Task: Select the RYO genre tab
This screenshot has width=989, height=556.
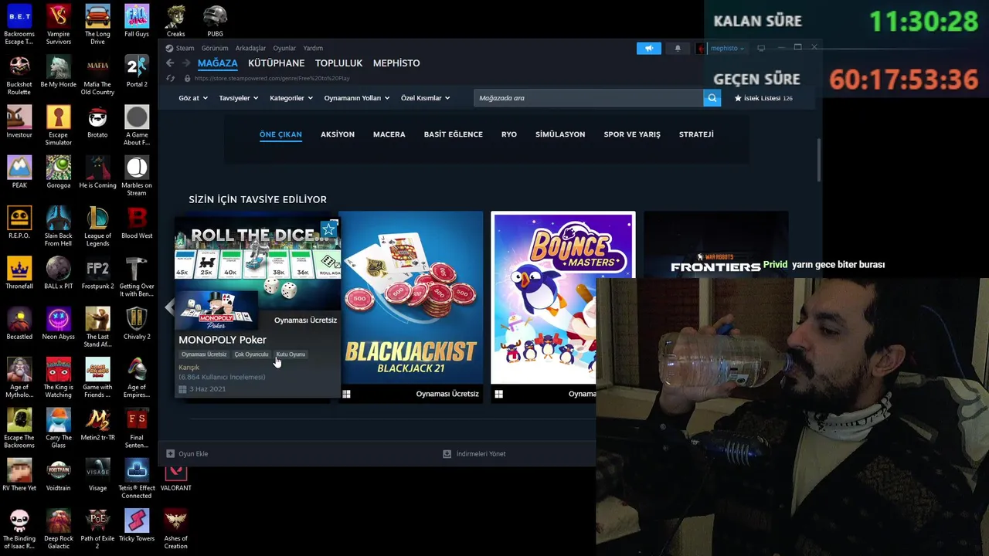Action: click(x=509, y=134)
